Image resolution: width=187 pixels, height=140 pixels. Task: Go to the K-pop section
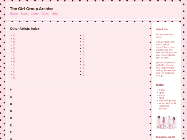(25, 13)
